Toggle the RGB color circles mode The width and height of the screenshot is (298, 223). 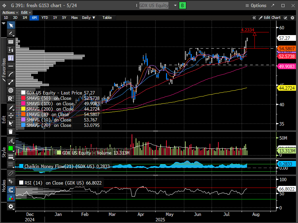11,198
